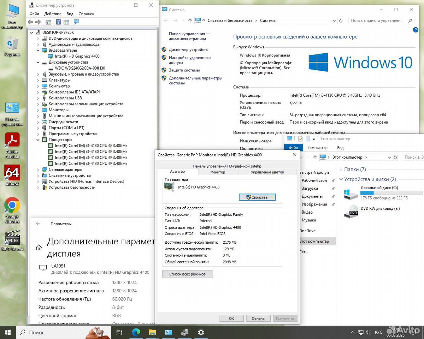This screenshot has width=424, height=339.
Task: Click Панель управления — домашняя страница link
Action: (x=189, y=36)
